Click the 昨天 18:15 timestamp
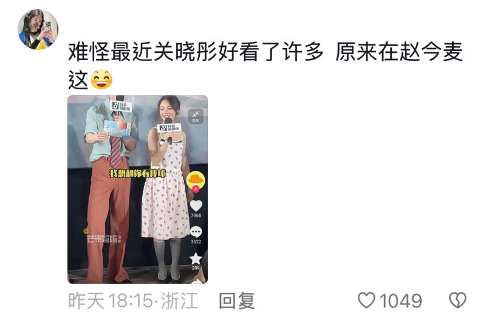 point(111,300)
